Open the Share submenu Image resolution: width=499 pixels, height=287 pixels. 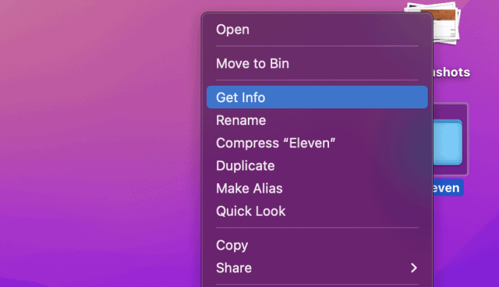[317, 268]
